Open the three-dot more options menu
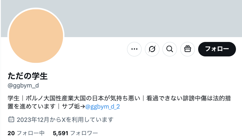This screenshot has height=140, width=242. (x=134, y=49)
